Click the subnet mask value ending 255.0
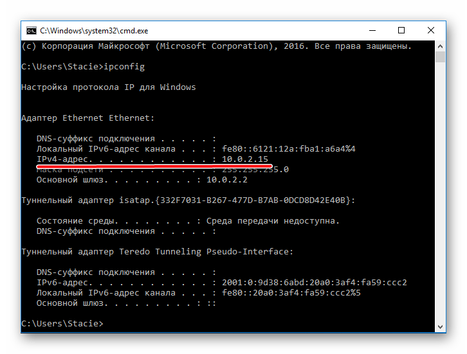This screenshot has height=354, width=467. point(255,170)
